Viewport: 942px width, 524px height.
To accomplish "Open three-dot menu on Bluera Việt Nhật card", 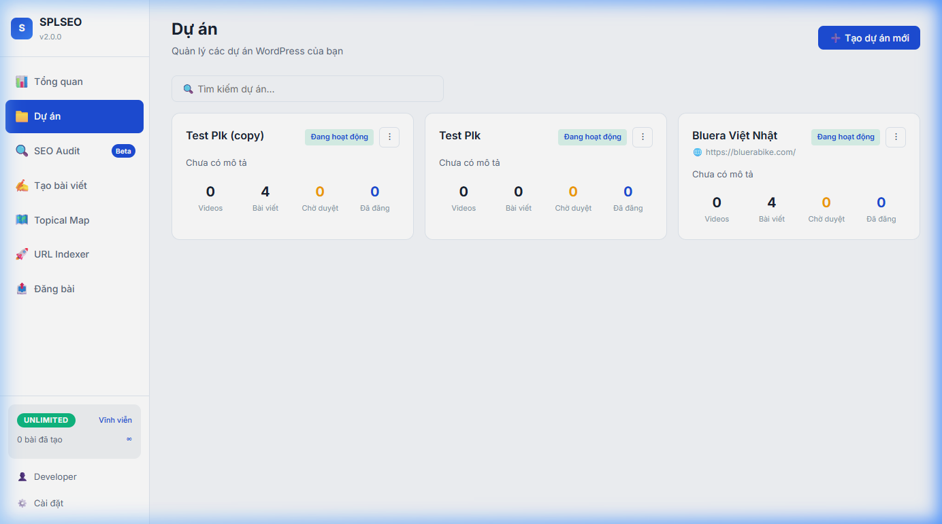I will [896, 137].
